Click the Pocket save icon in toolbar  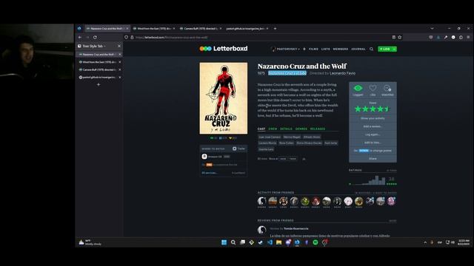[431, 37]
